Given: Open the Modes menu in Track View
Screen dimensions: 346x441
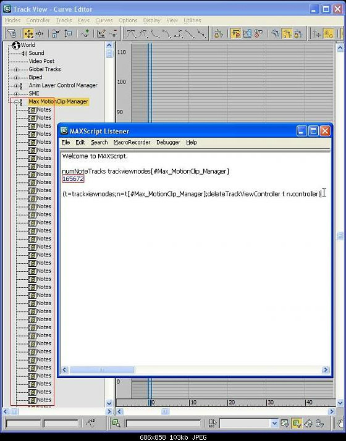Looking at the screenshot, I should (x=12, y=20).
